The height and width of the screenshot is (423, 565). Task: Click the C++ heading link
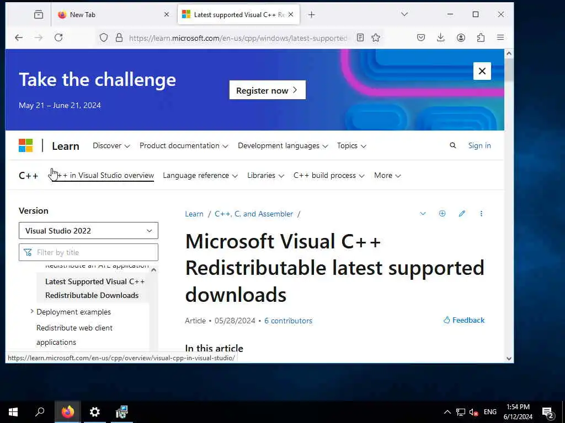point(29,176)
